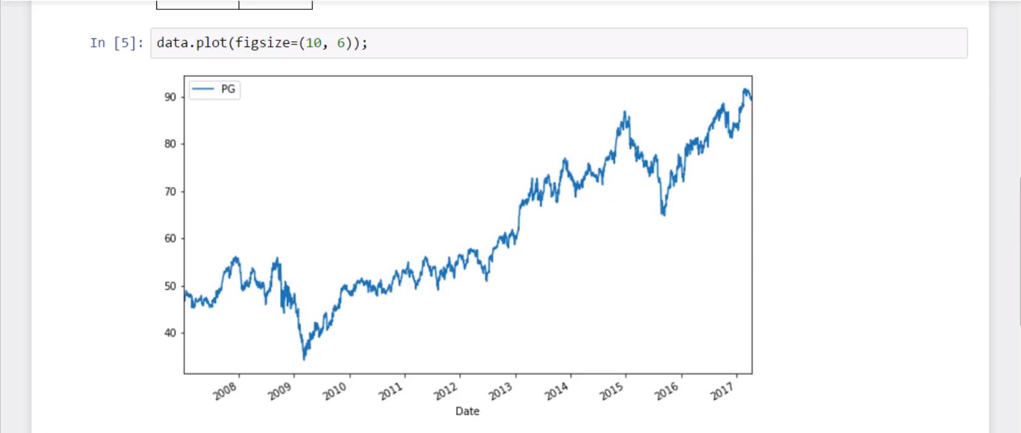
Task: Click the 70 y-axis tick label
Action: point(170,191)
